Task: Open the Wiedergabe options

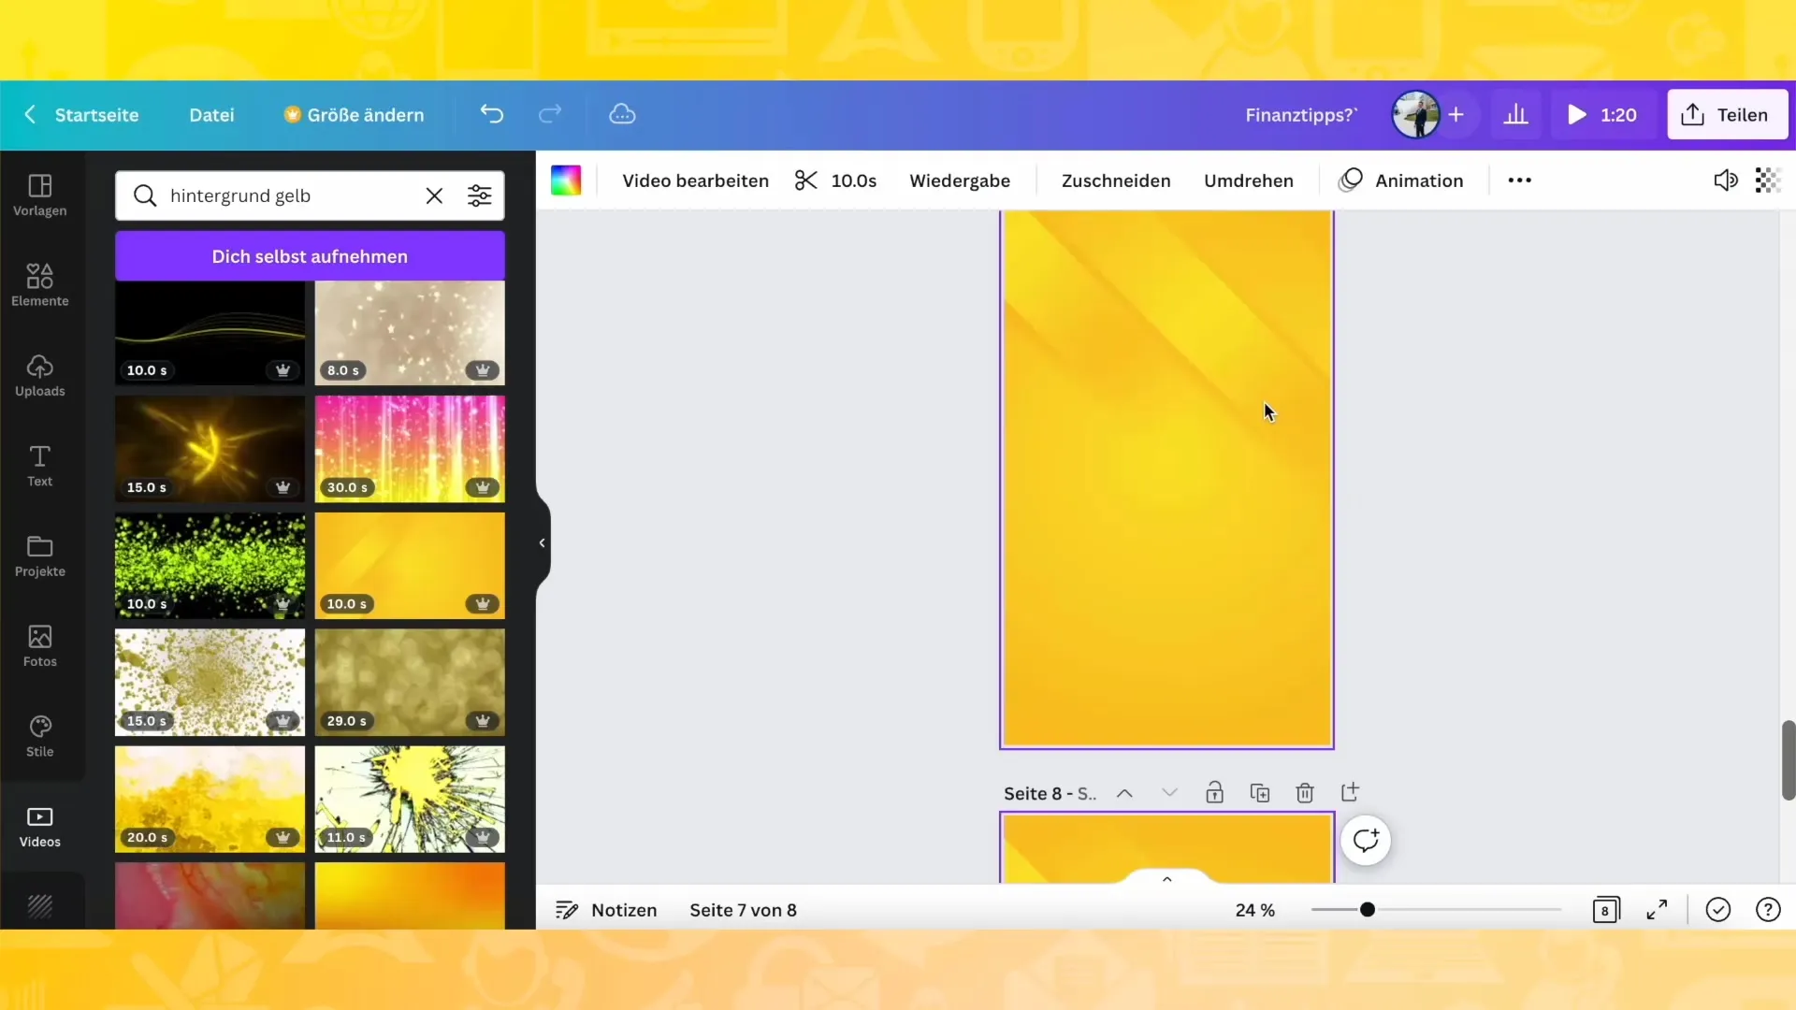Action: click(x=960, y=180)
